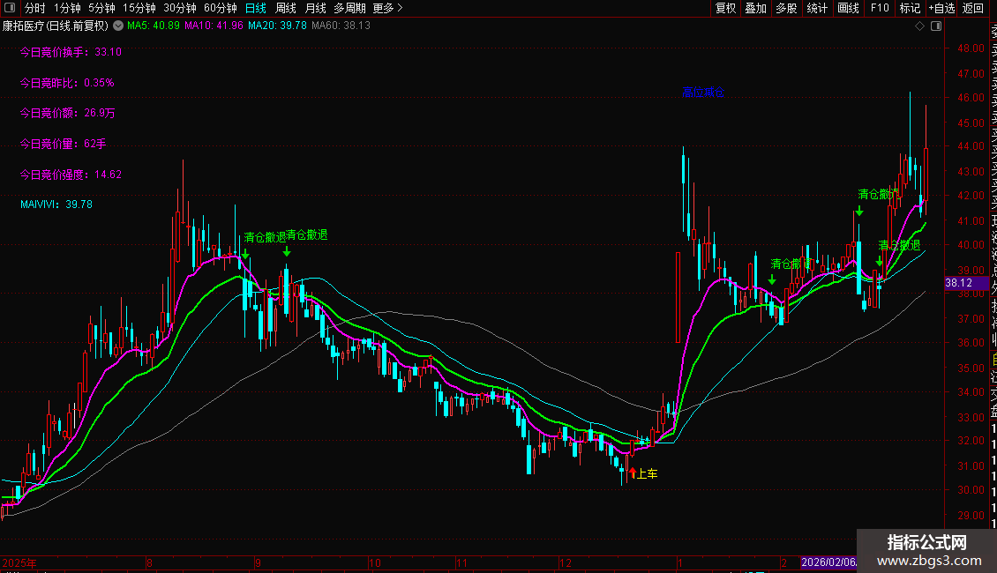Viewport: 997px width, 573px height.
Task: Select the 1分钟 period tab
Action: pyautogui.click(x=67, y=8)
